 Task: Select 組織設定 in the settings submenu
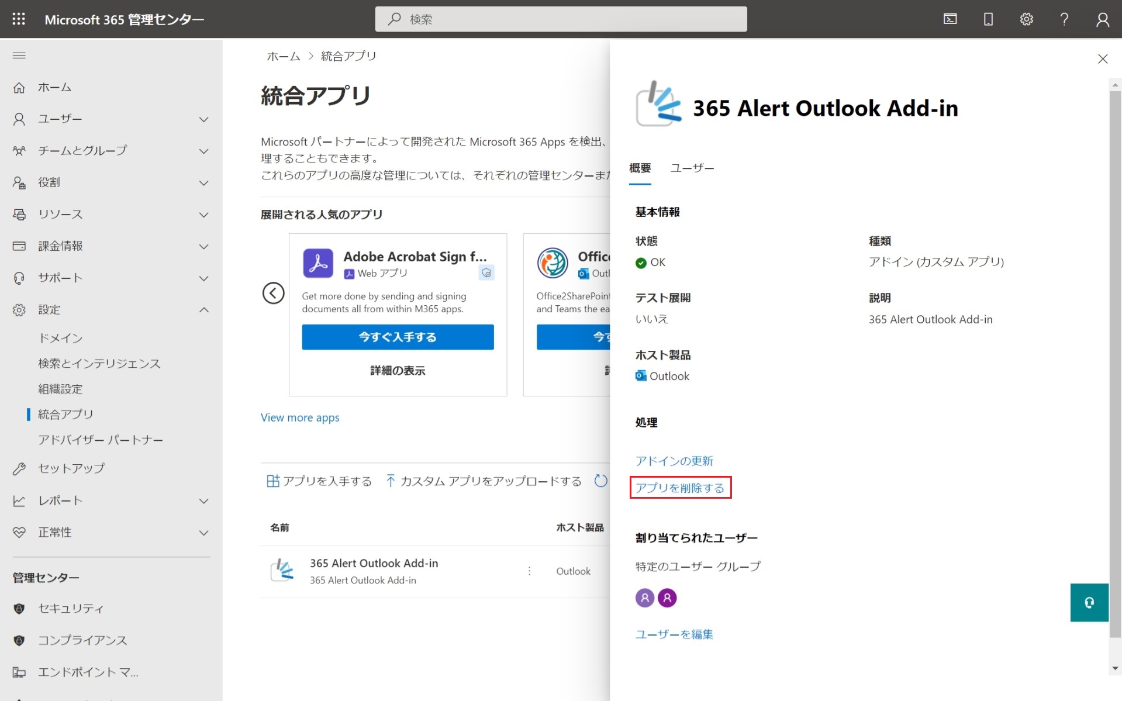[x=60, y=389]
